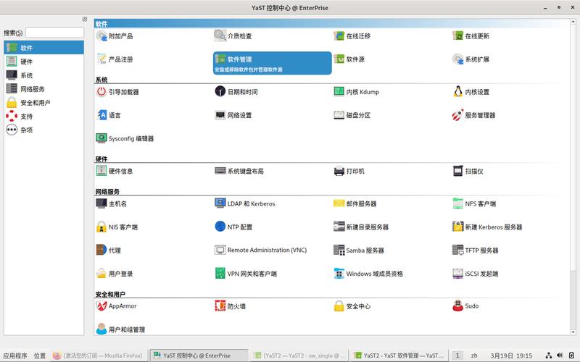Open AppArmor configuration
Viewport: 580px width, 362px height.
[x=116, y=306]
